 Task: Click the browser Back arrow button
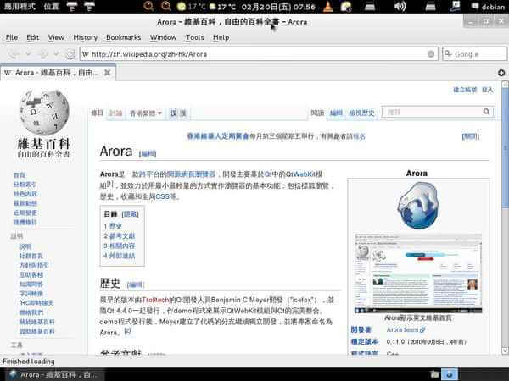coord(14,54)
